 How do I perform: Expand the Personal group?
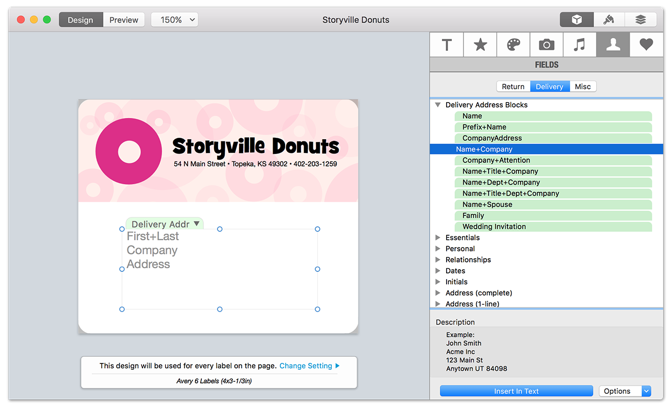[438, 249]
